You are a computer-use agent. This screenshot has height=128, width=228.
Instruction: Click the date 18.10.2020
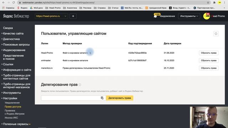pos(169,60)
